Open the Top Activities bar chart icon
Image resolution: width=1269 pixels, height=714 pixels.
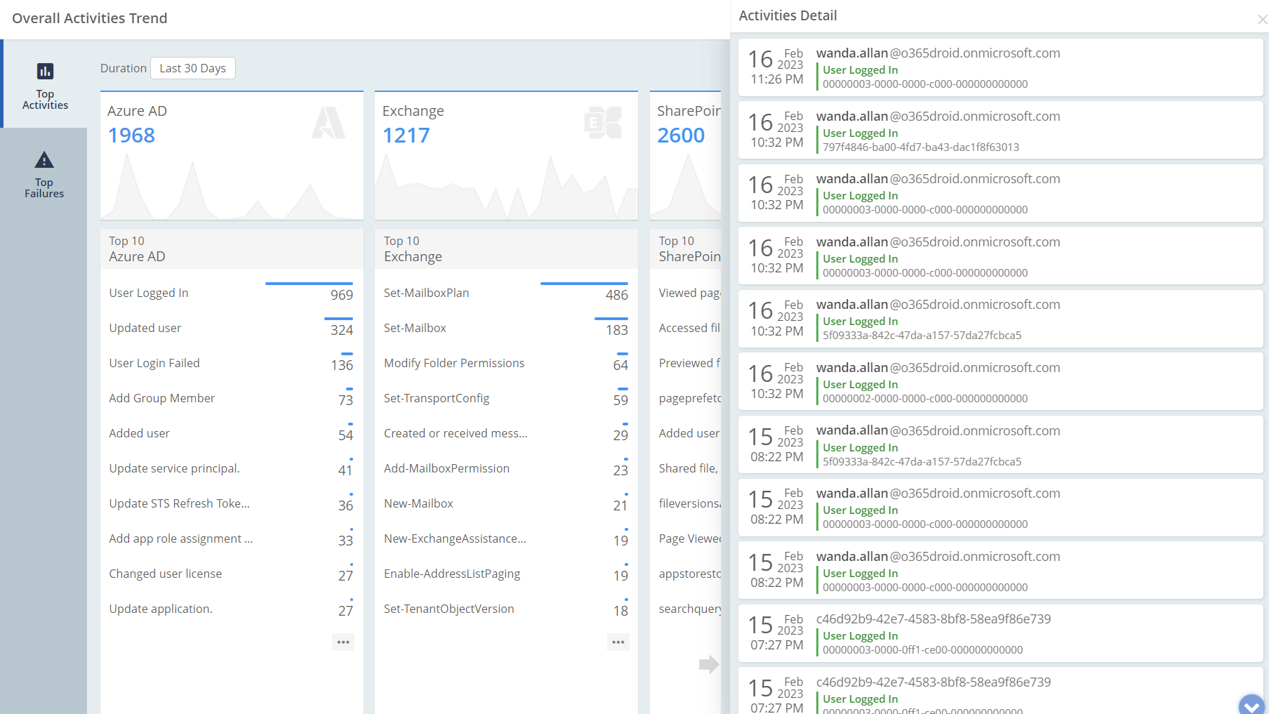coord(45,71)
